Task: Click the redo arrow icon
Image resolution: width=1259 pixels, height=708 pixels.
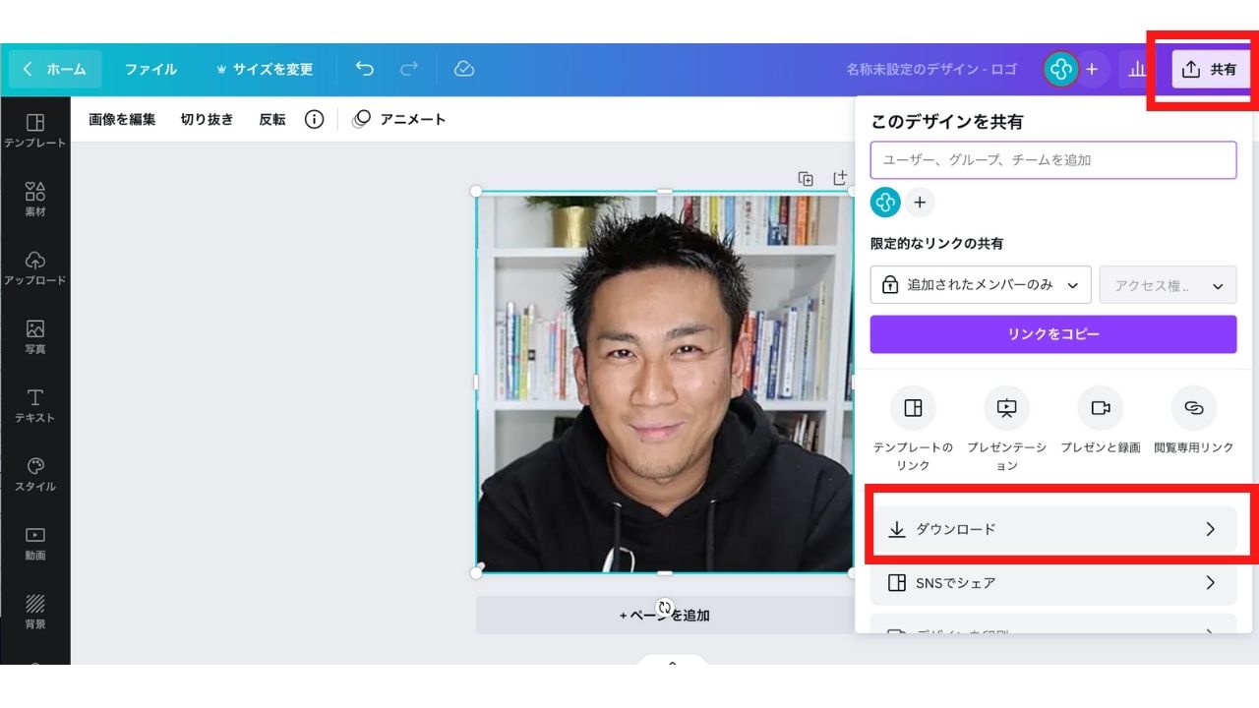Action: click(409, 69)
